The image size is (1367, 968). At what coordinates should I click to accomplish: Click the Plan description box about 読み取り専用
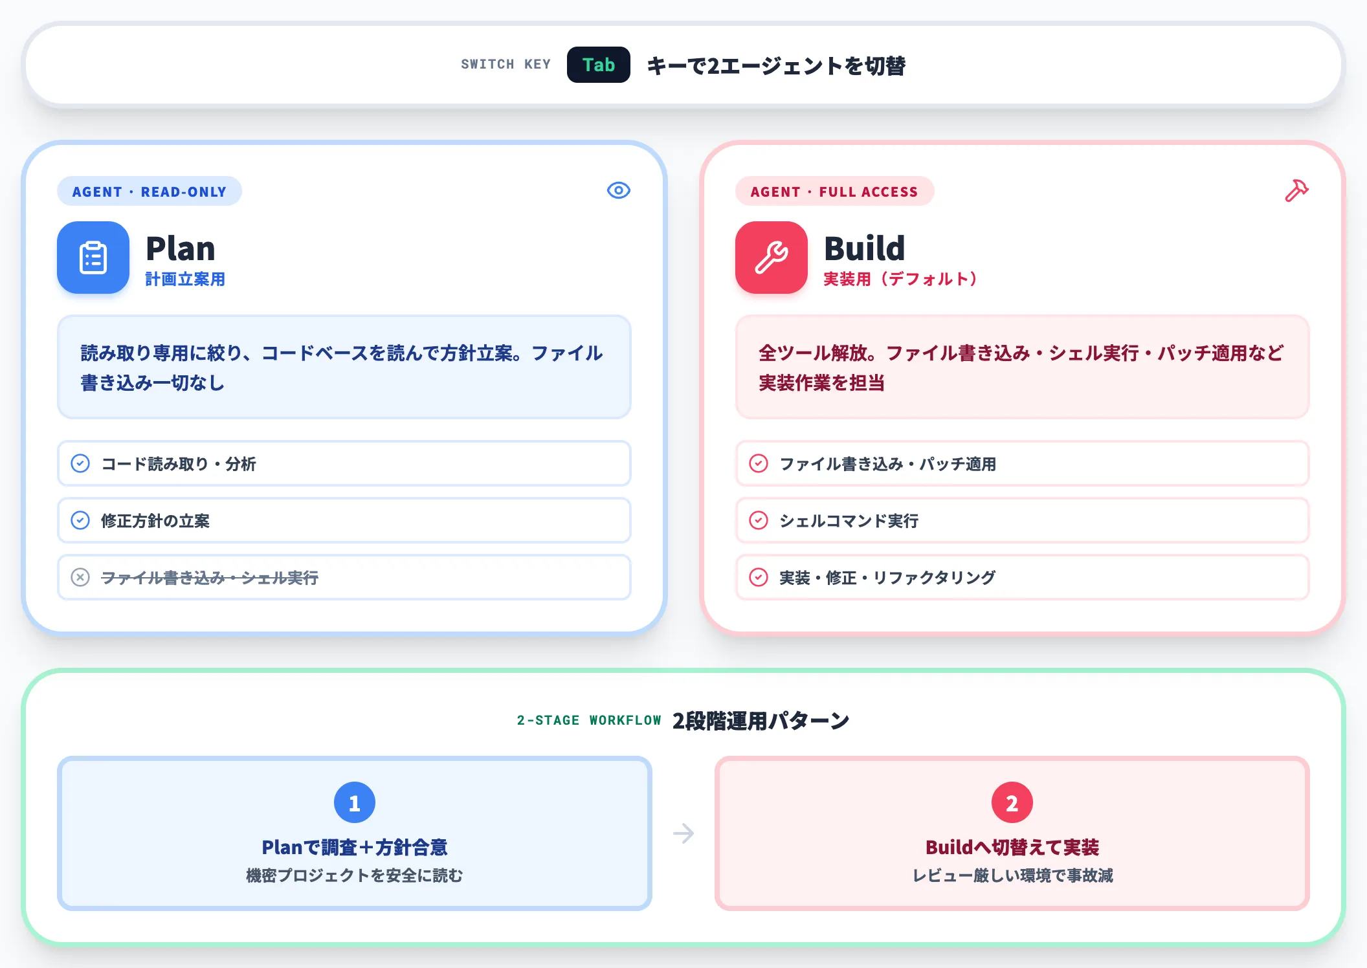[344, 367]
